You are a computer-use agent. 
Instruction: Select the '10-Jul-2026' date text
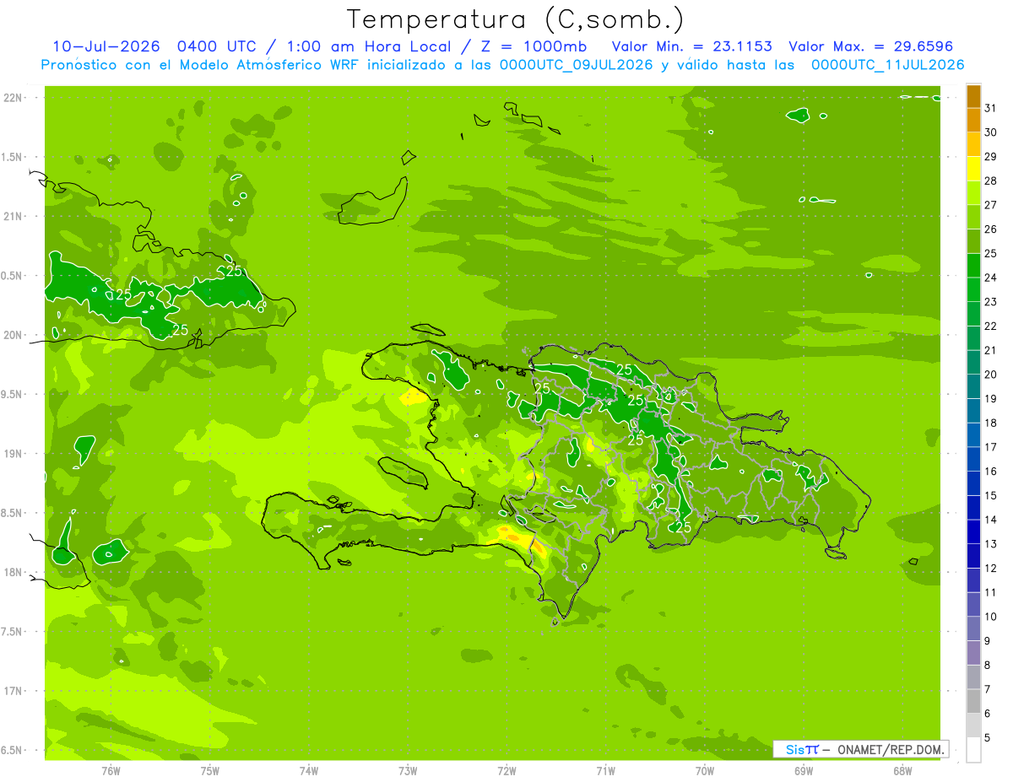108,46
